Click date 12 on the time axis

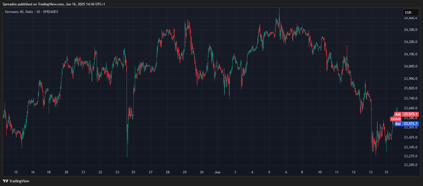[354, 172]
